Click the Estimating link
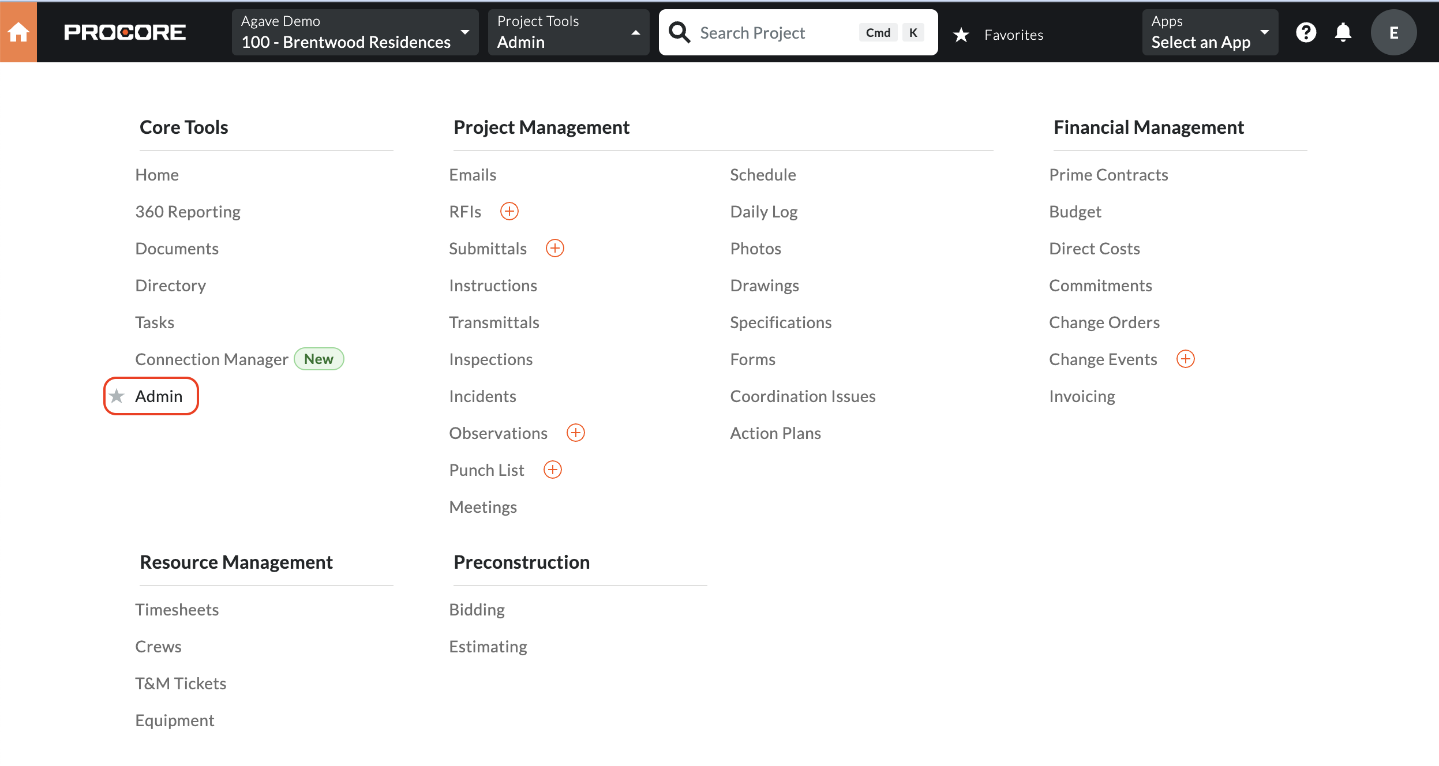The image size is (1439, 766). coord(489,647)
